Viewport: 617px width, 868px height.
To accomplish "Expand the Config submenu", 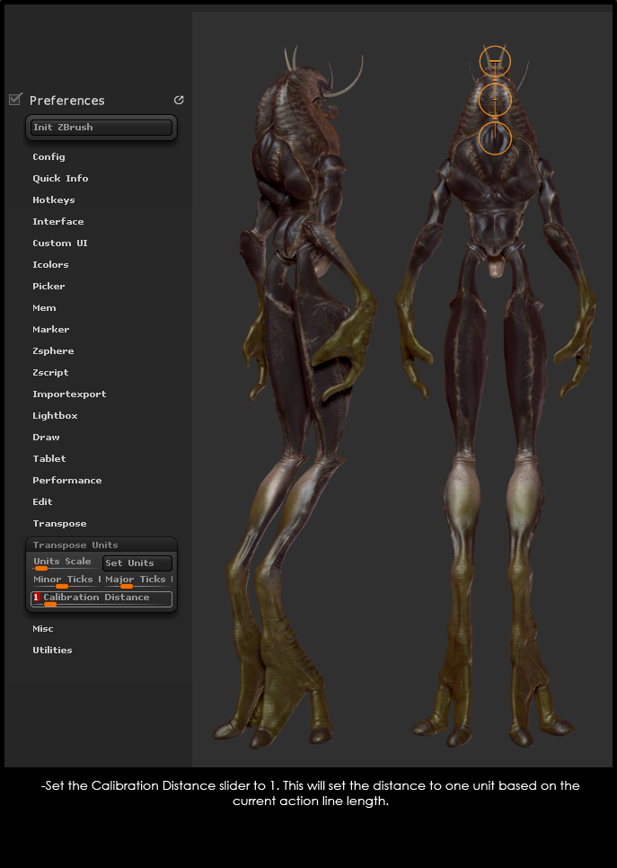I will click(x=48, y=156).
